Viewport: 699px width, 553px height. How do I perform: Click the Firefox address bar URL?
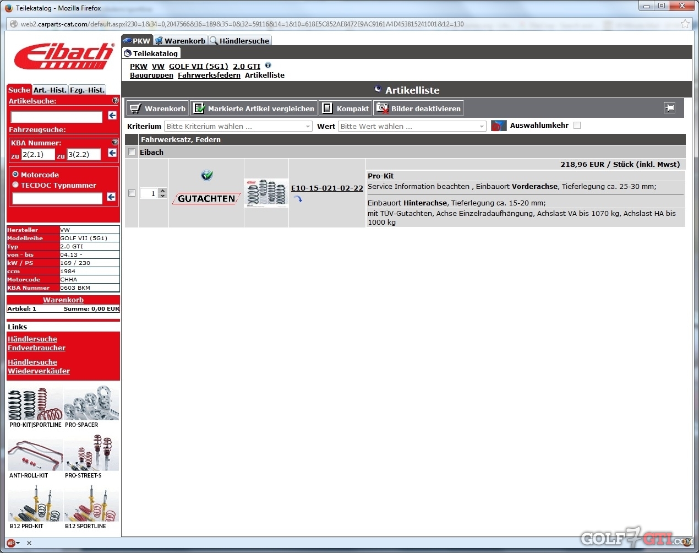click(242, 24)
